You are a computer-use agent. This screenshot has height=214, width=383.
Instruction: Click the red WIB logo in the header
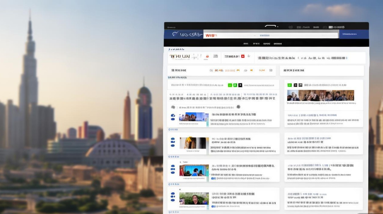[211, 35]
